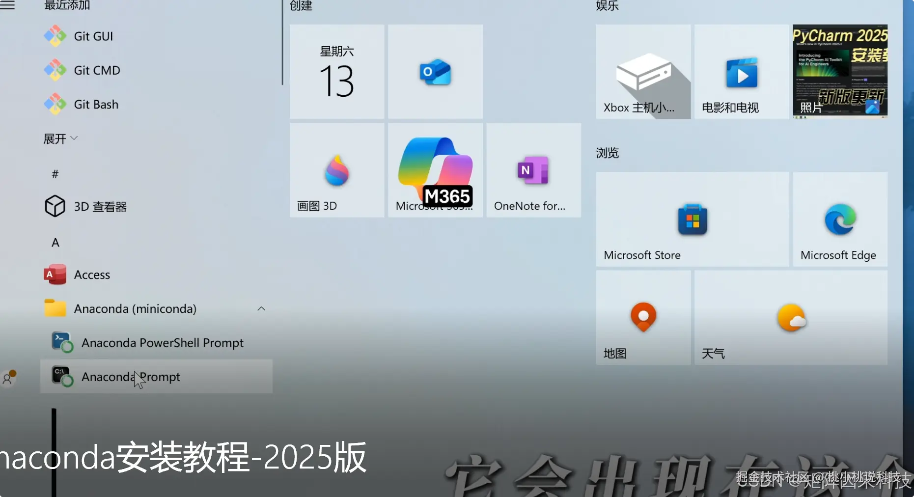Click the app list scrollbar thumb
The width and height of the screenshot is (914, 497).
(x=282, y=42)
